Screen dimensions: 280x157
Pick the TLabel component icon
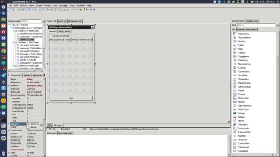point(234,45)
